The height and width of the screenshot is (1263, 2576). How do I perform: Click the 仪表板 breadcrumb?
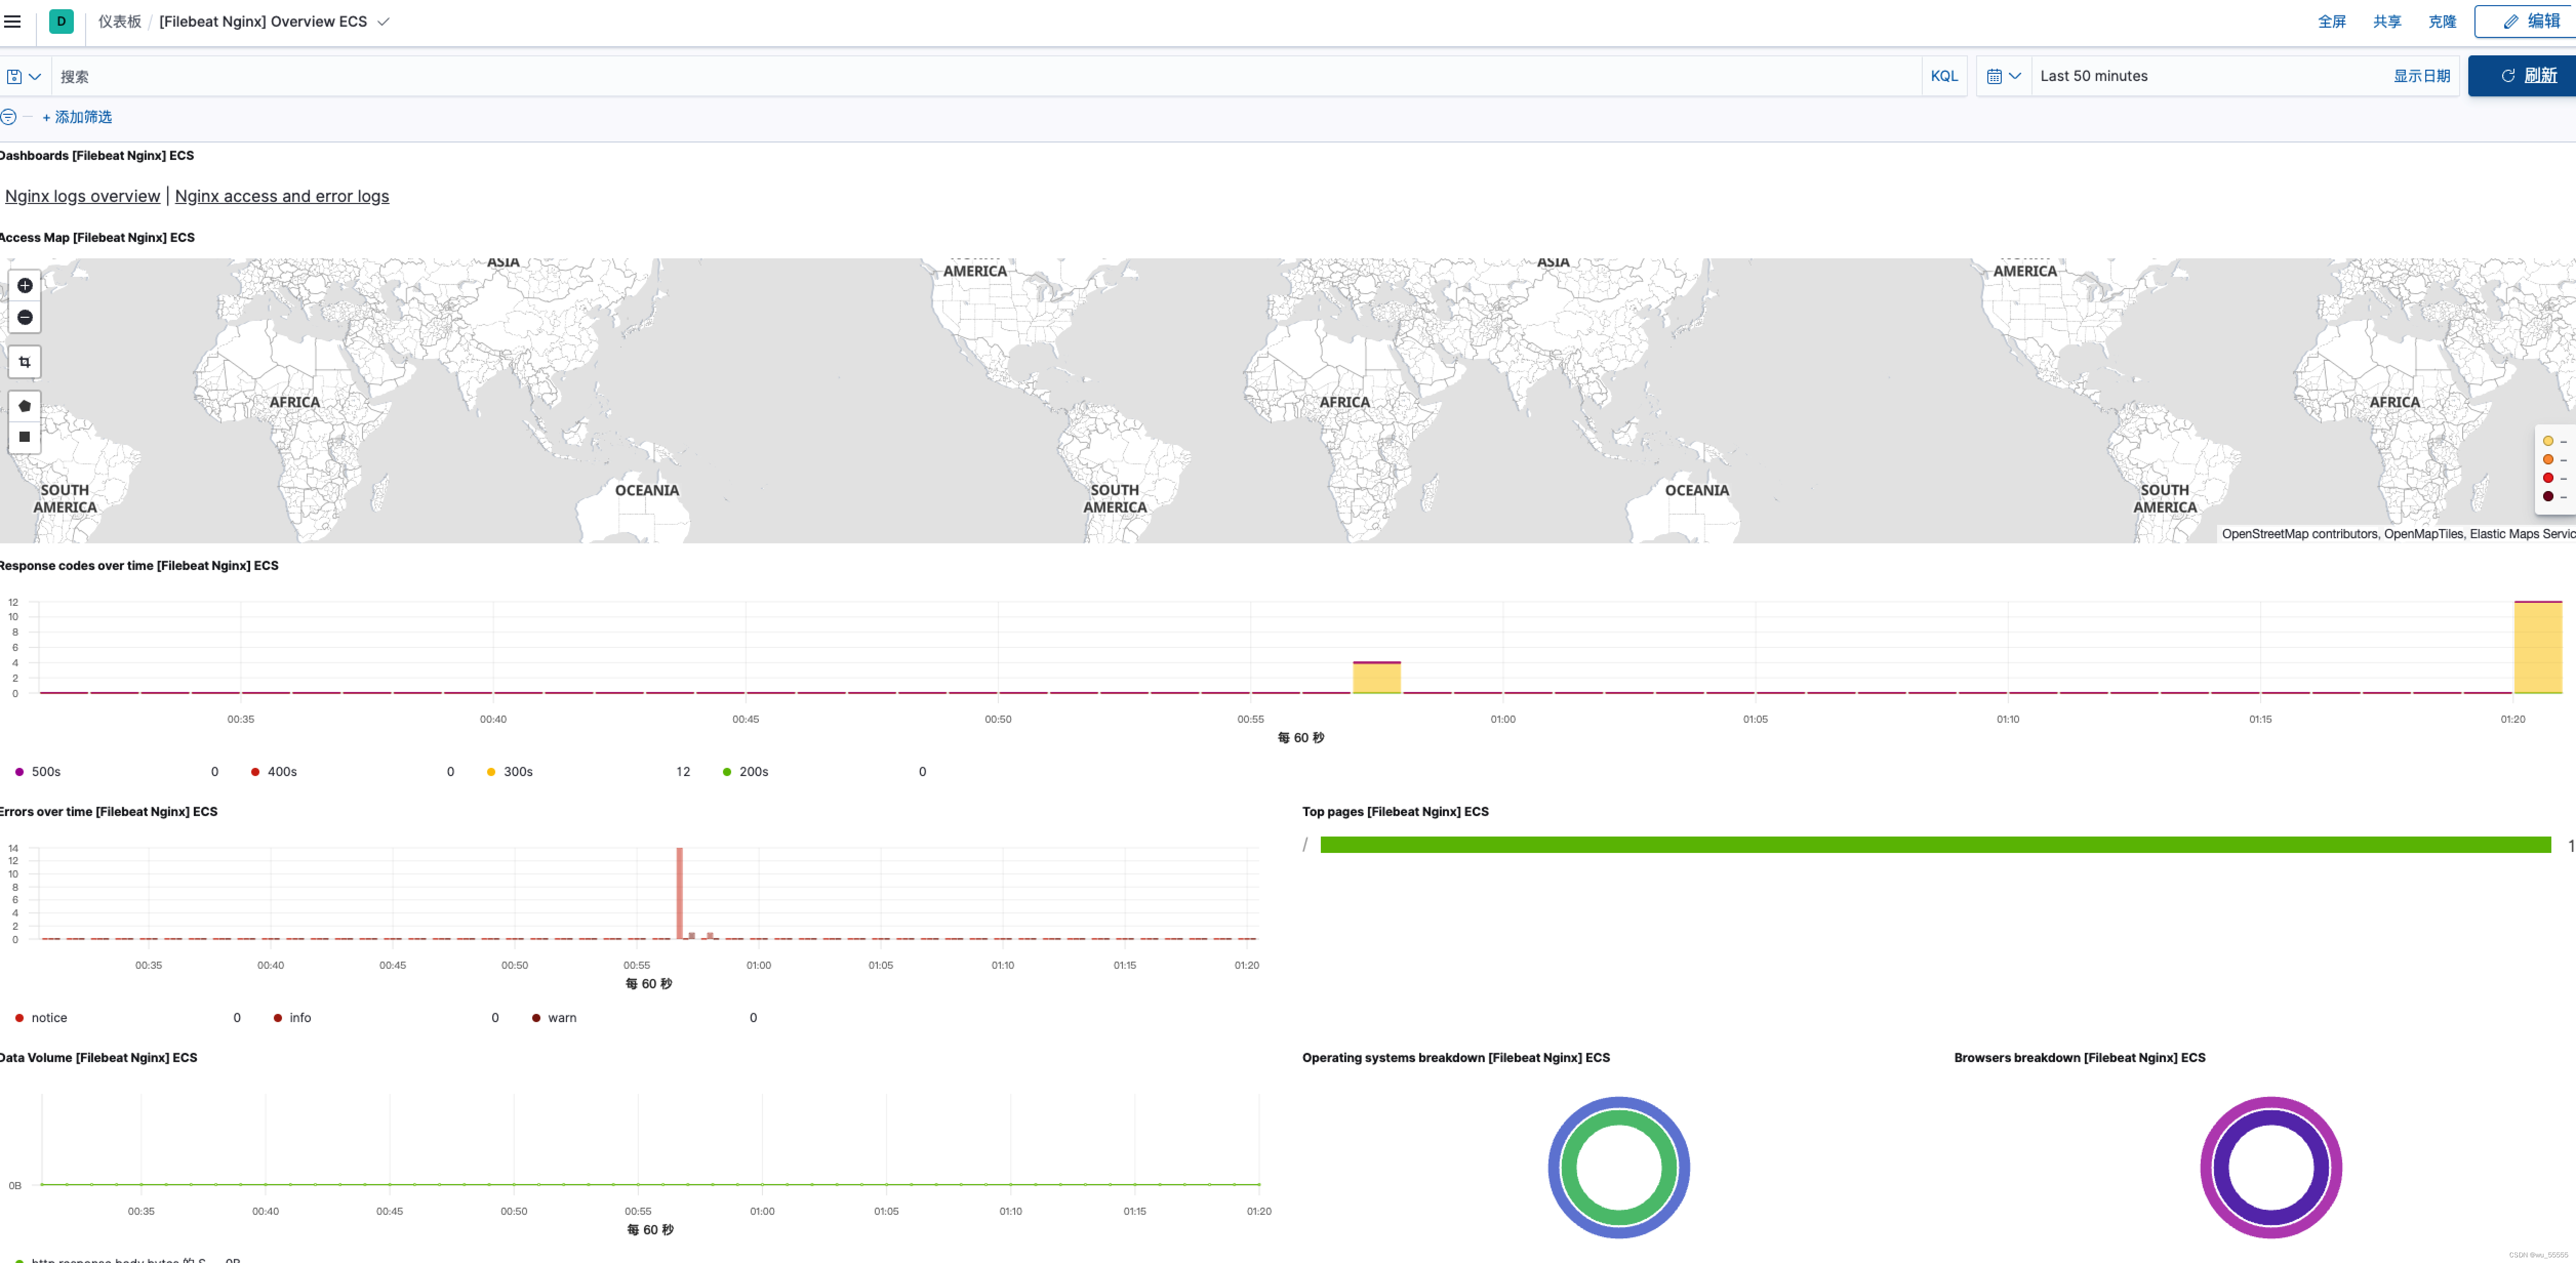120,21
